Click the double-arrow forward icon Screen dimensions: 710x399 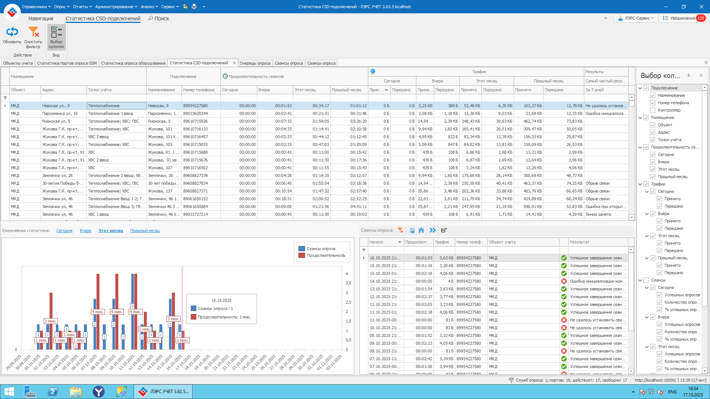pos(432,230)
